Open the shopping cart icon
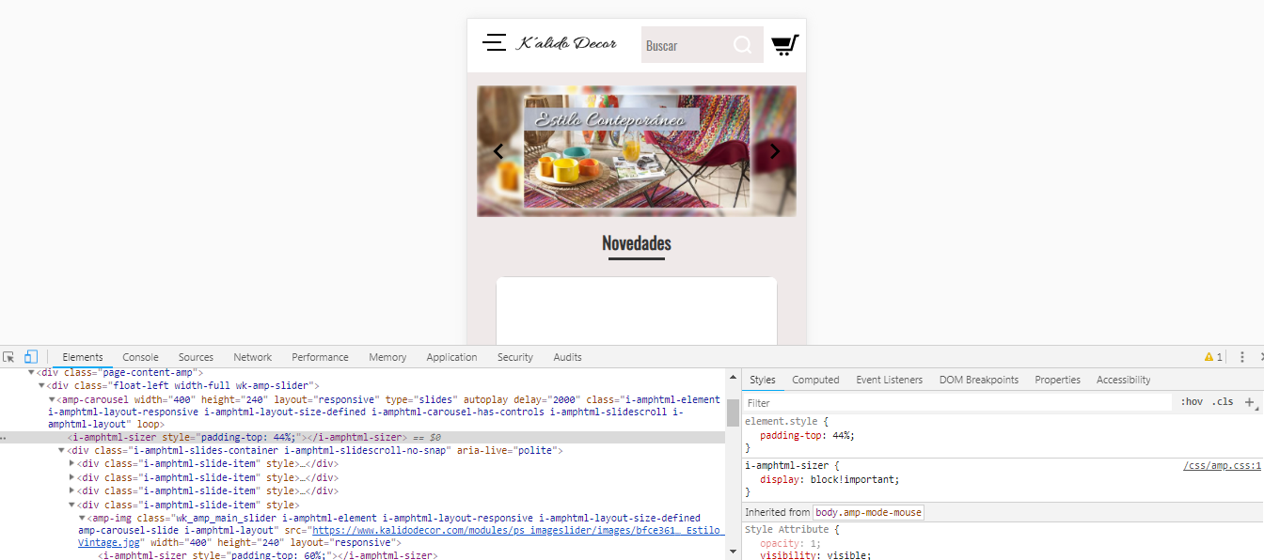Image resolution: width=1264 pixels, height=560 pixels. (785, 43)
